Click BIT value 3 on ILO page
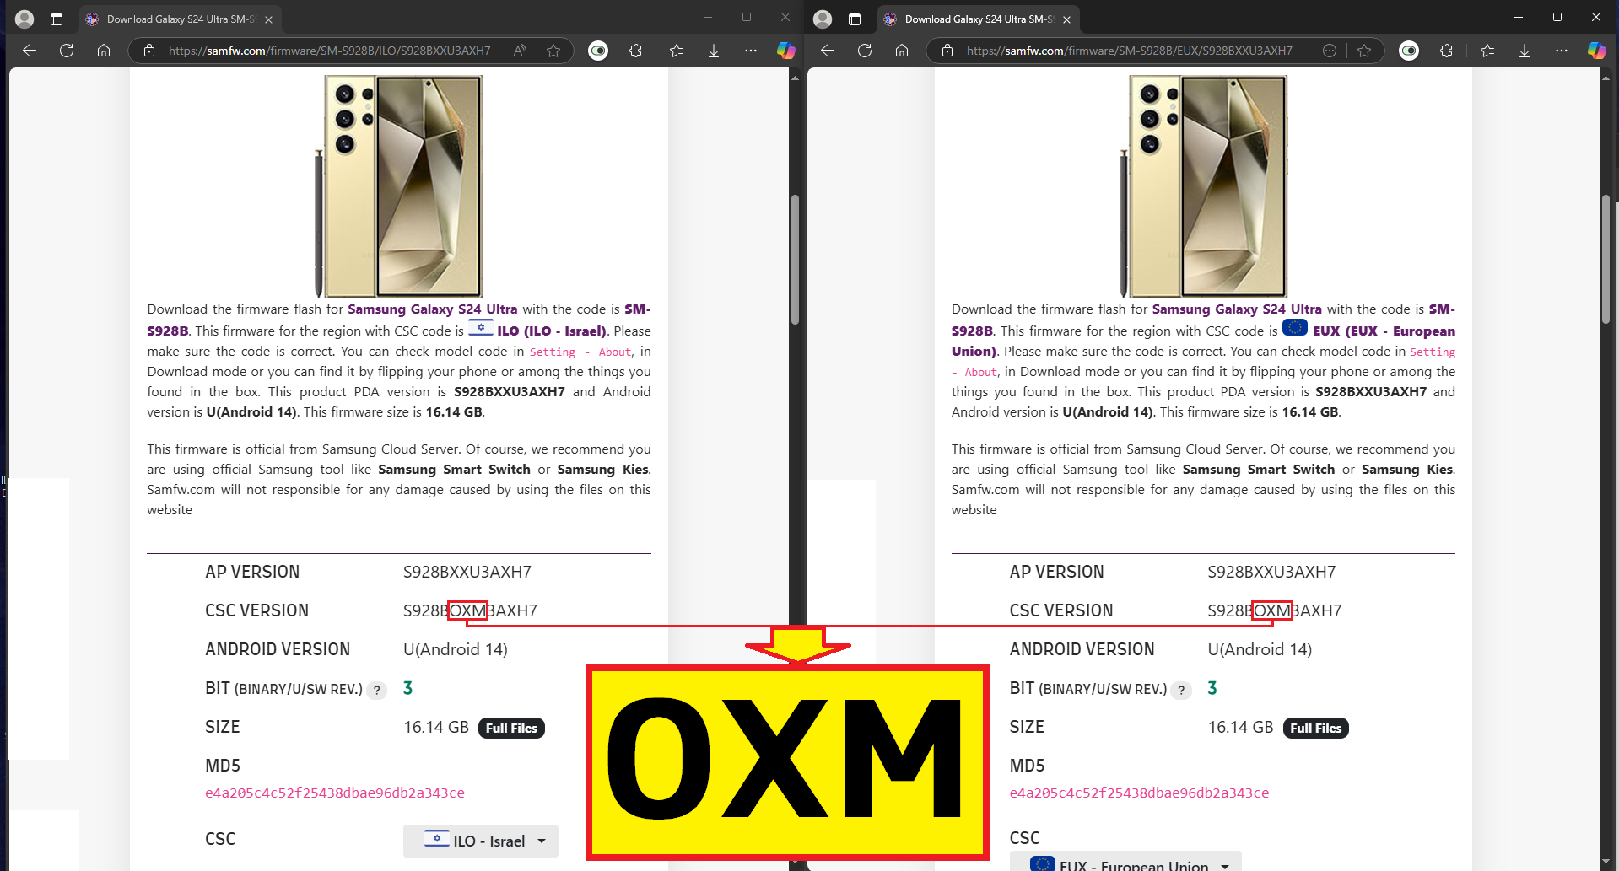 point(408,688)
